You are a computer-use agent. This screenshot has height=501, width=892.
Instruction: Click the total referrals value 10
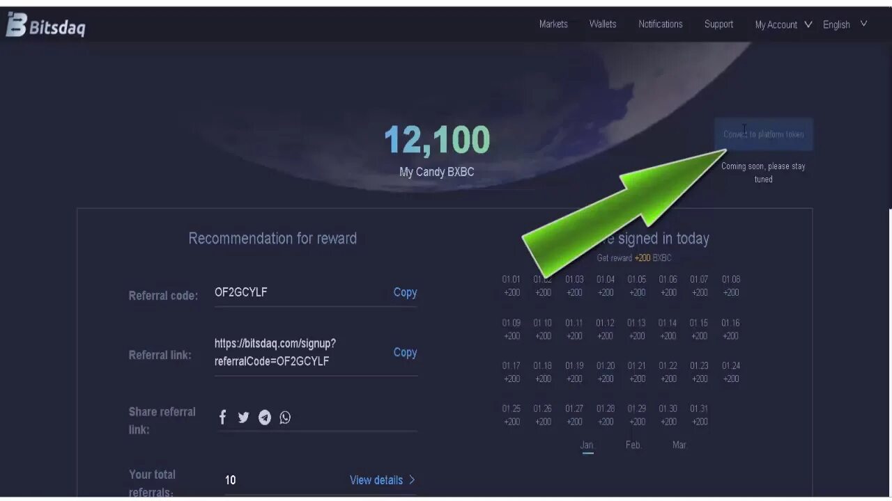point(231,480)
